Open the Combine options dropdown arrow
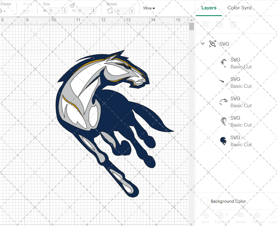 227,215
